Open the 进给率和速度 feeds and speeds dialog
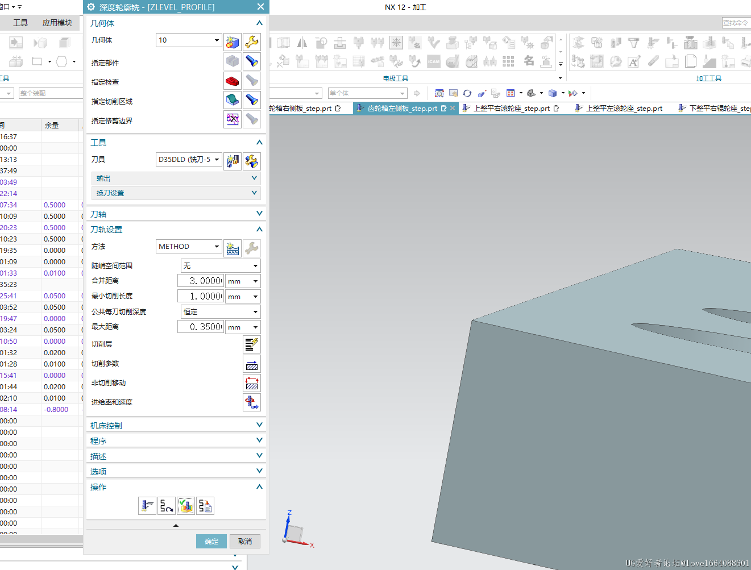This screenshot has height=570, width=751. click(x=252, y=402)
